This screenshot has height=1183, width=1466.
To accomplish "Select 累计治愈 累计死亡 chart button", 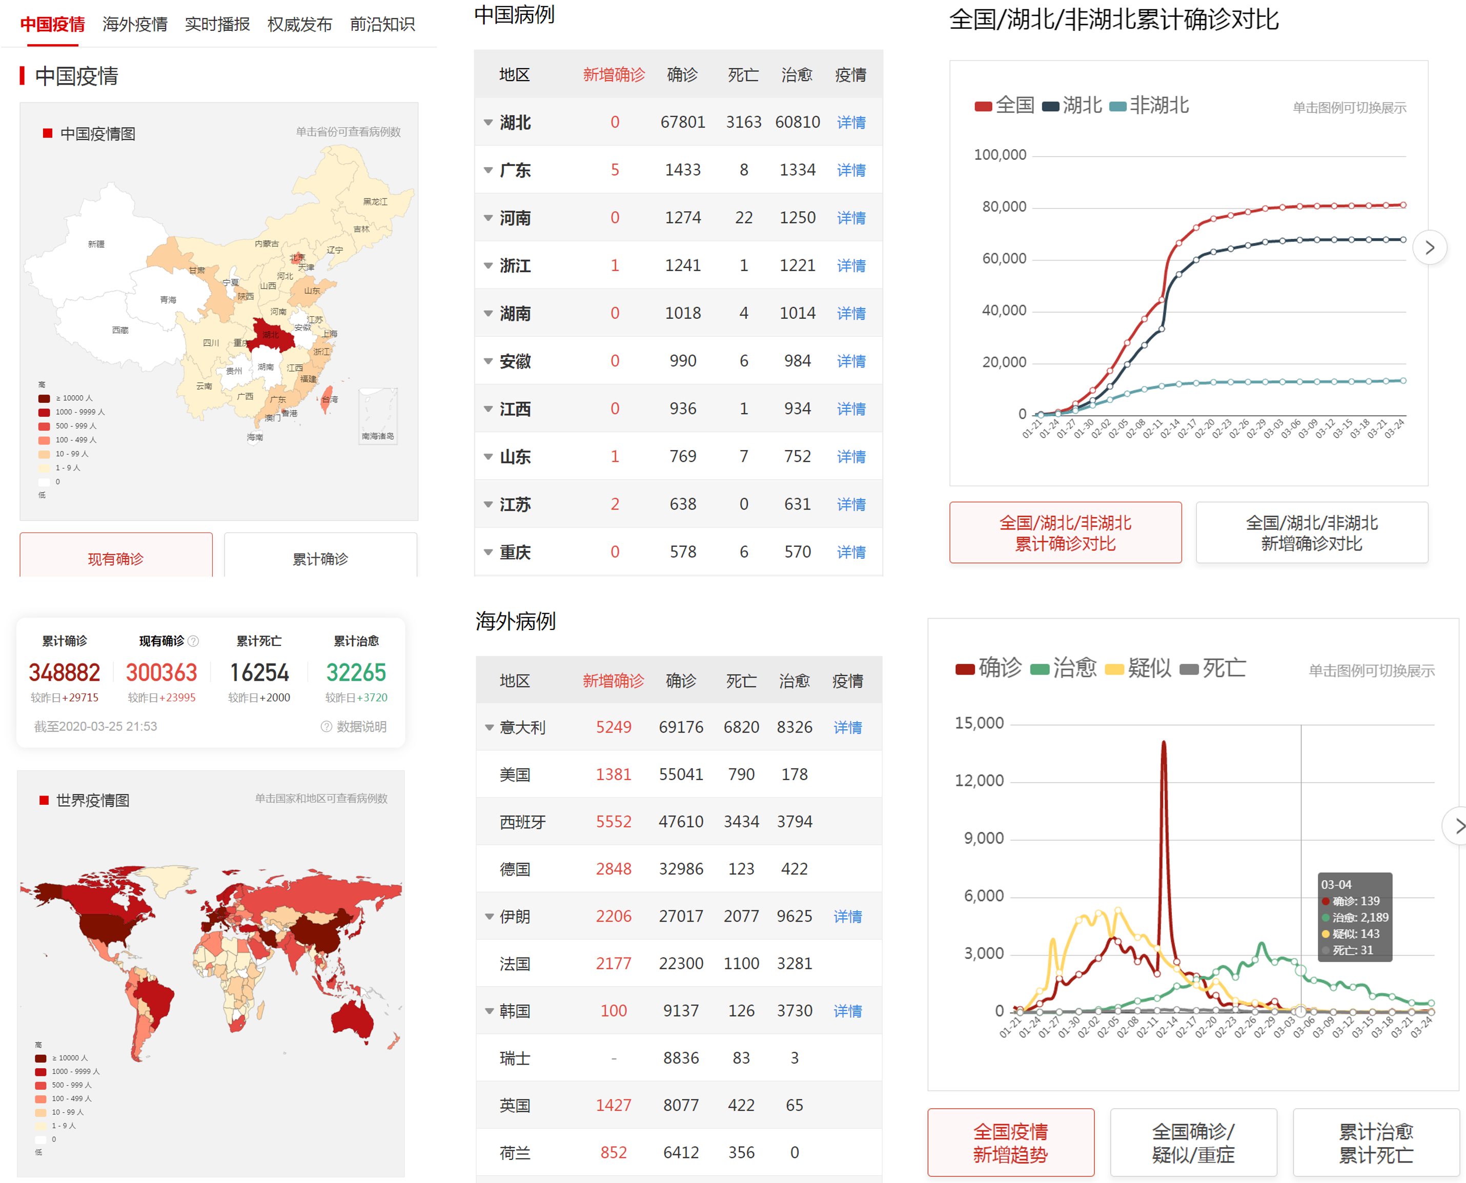I will [x=1376, y=1143].
